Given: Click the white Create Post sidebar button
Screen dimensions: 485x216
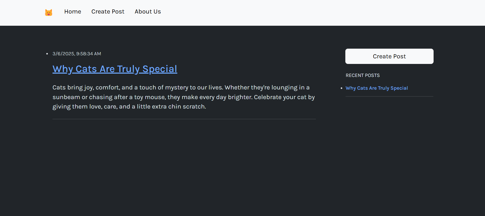Looking at the screenshot, I should click(x=389, y=56).
